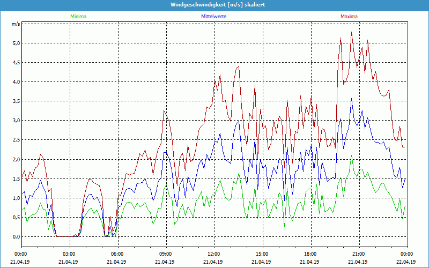
Task: Click the 22.04.19 date label
Action: pos(407,262)
